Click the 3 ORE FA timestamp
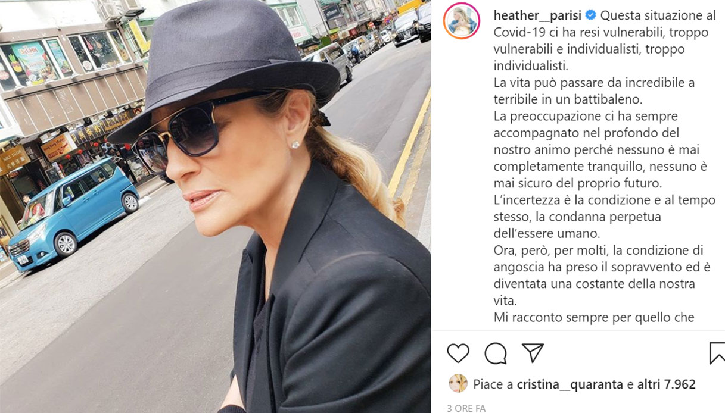The width and height of the screenshot is (725, 413). (x=466, y=408)
